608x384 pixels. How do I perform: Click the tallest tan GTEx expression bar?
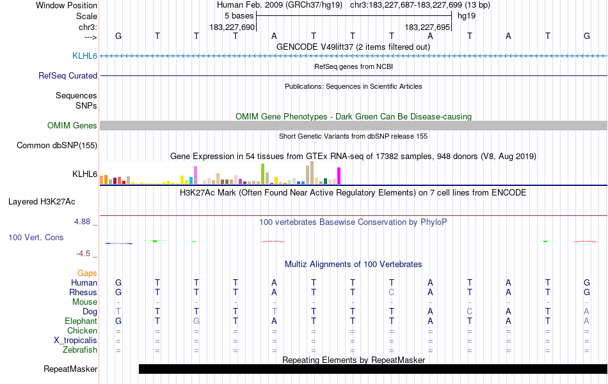[312, 173]
